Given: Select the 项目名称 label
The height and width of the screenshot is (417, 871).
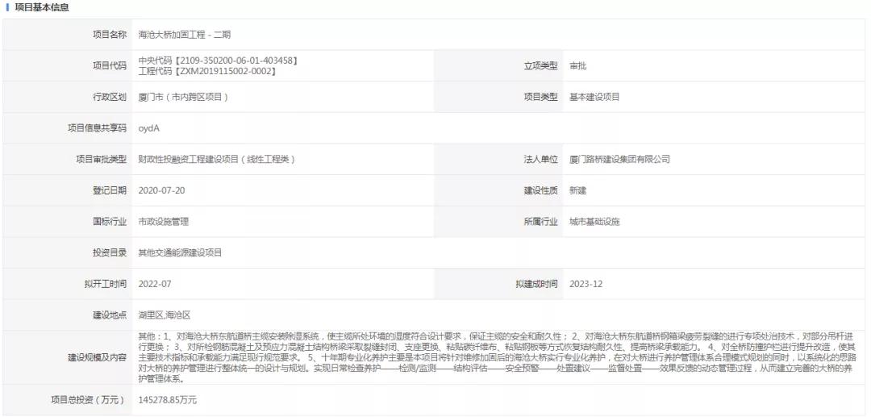Looking at the screenshot, I should click(x=110, y=35).
